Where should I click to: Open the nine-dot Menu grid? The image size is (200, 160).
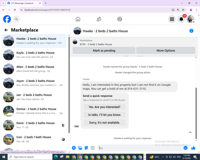click(x=172, y=19)
